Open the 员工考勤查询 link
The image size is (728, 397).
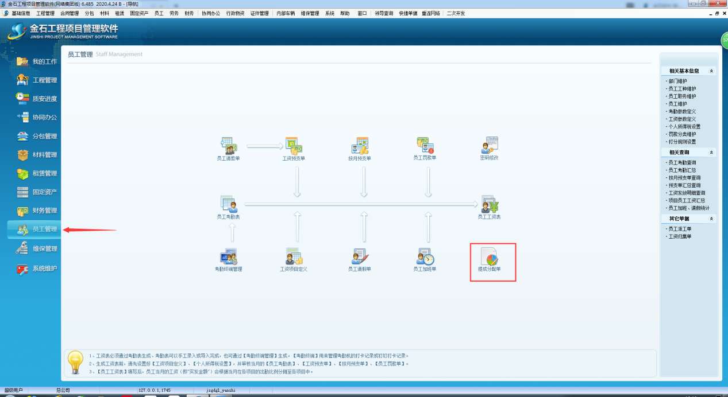pyautogui.click(x=682, y=163)
